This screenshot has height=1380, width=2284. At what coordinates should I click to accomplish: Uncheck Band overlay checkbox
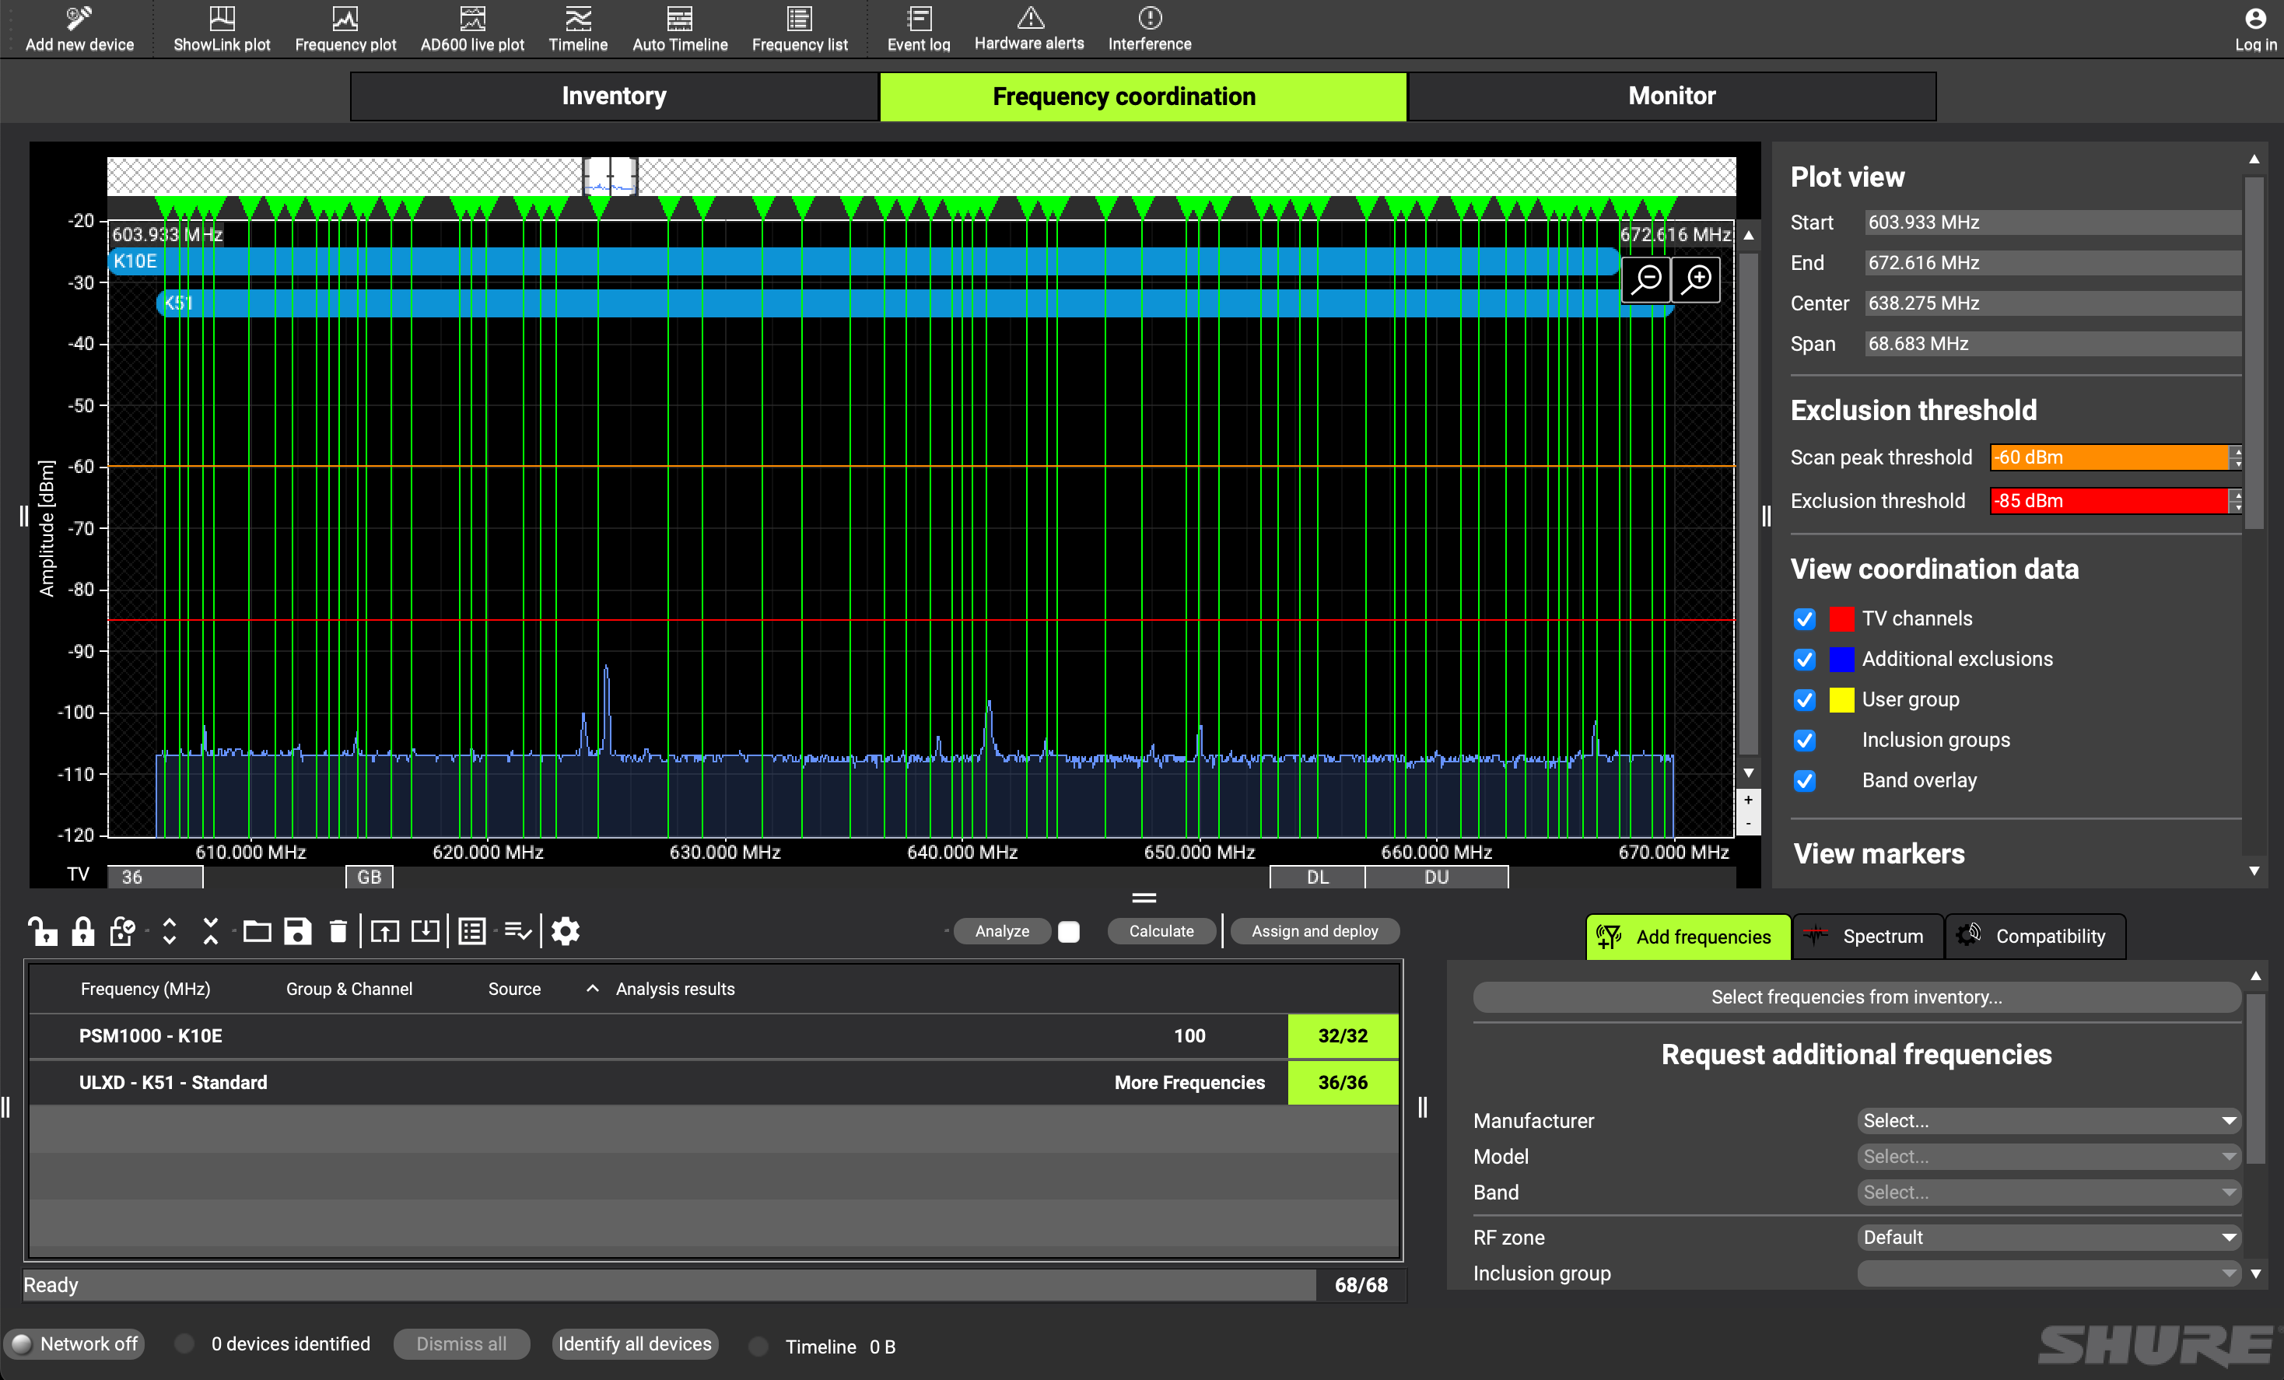(x=1804, y=780)
